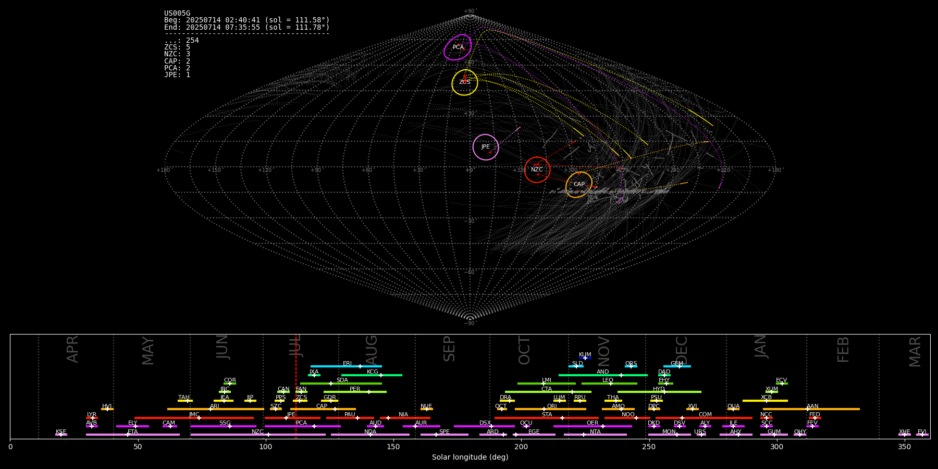Click the 'ZCS: 5' legend entry
Screen dimensions: 938x469
pos(177,47)
